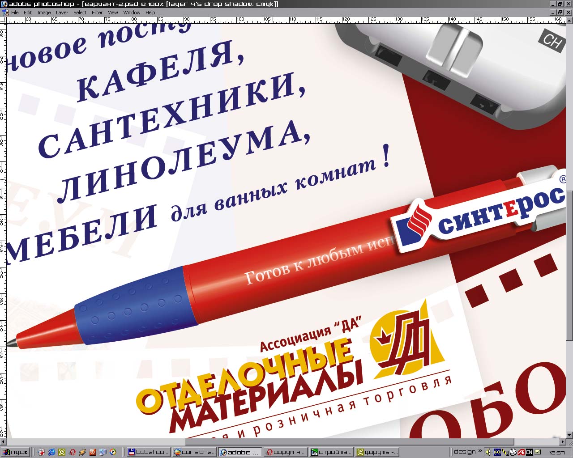Open the Select menu
The width and height of the screenshot is (573, 458).
[x=80, y=13]
